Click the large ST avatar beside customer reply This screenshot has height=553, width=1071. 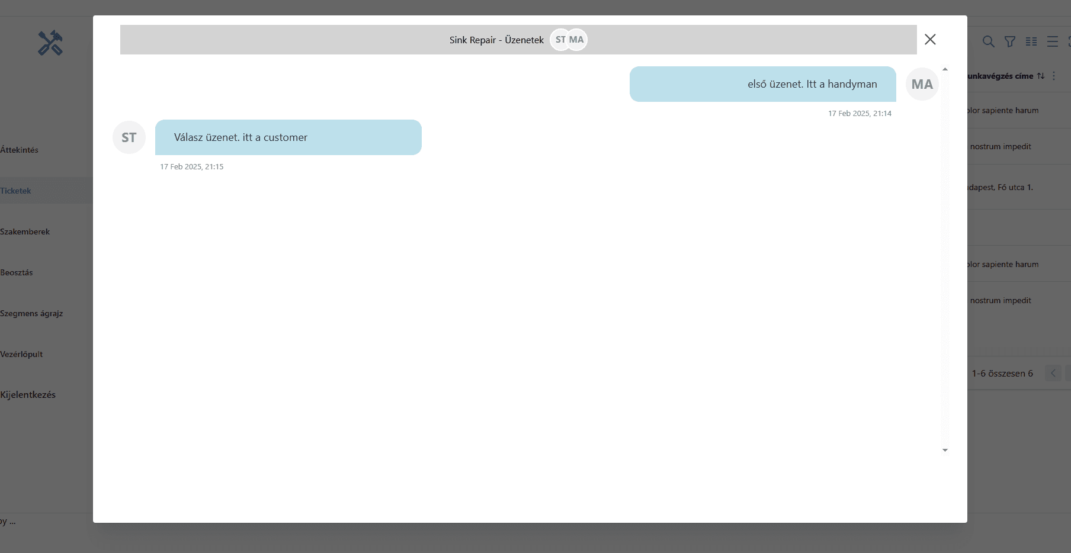click(129, 137)
